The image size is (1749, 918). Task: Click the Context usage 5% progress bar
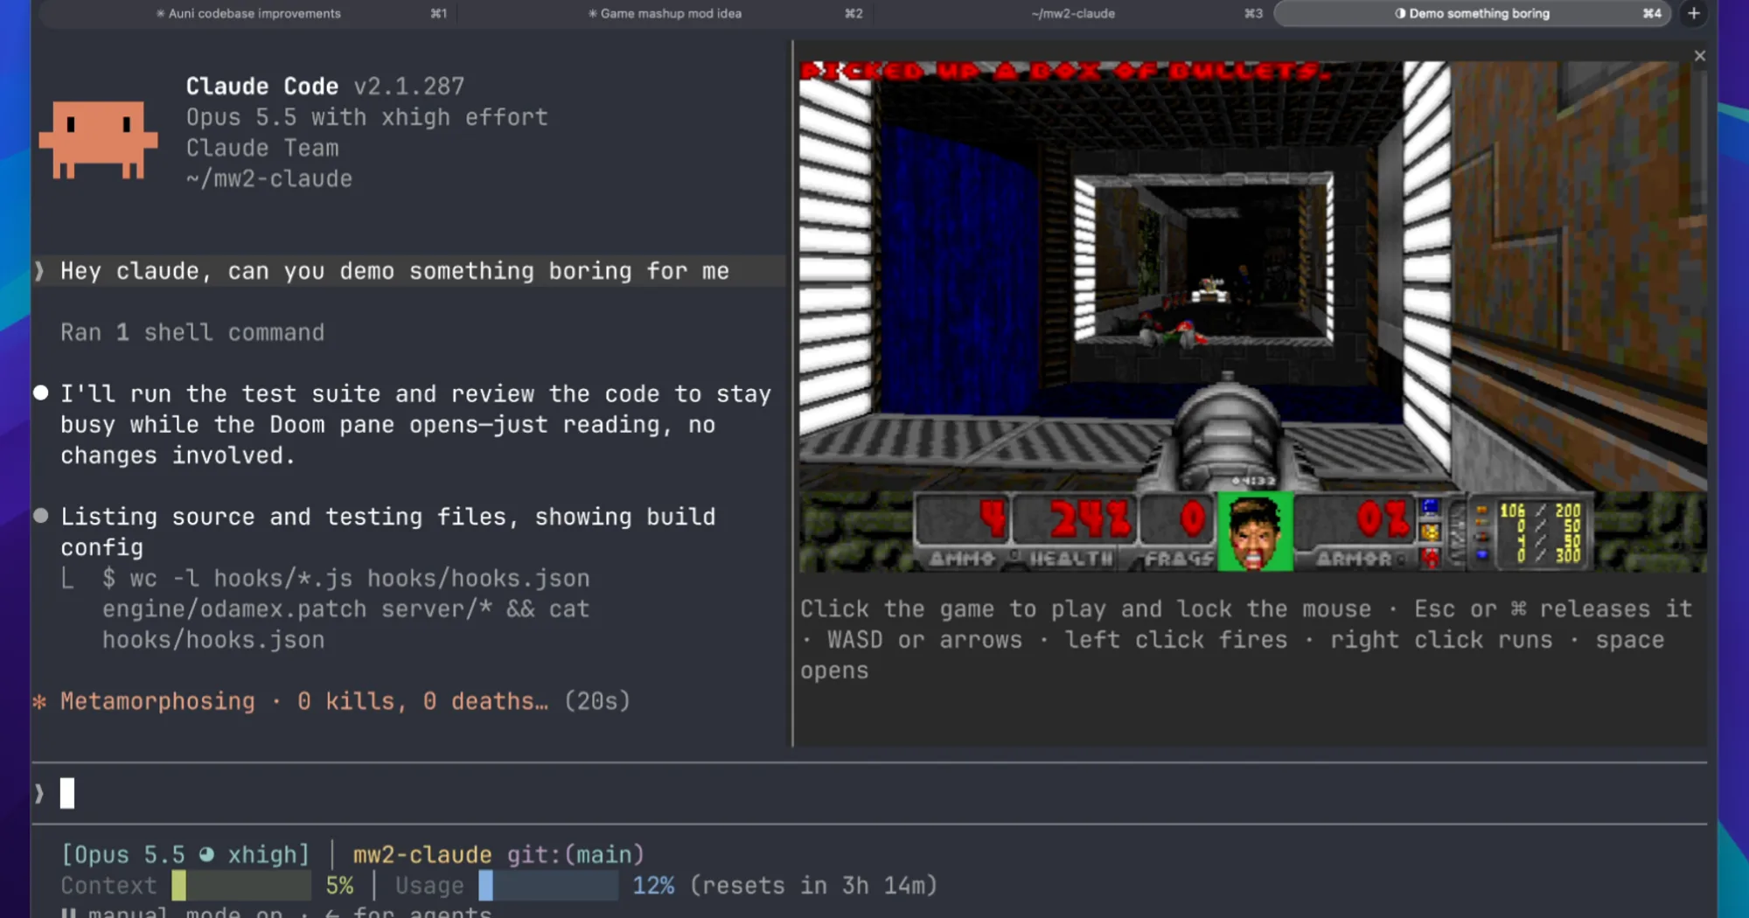tap(241, 886)
